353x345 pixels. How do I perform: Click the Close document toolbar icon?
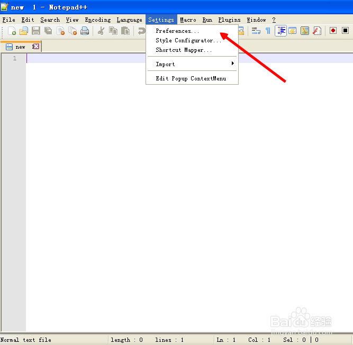60,31
